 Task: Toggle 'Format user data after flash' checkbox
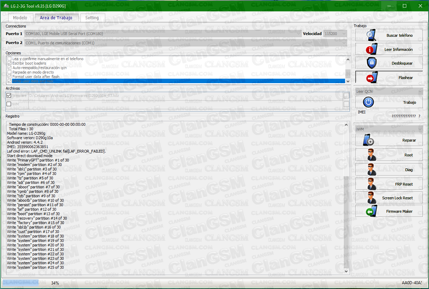pos(10,77)
